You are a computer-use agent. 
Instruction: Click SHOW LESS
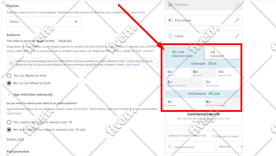(x=15, y=139)
